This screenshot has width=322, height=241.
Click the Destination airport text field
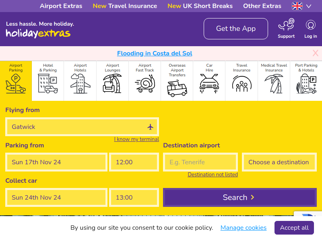tap(200, 162)
